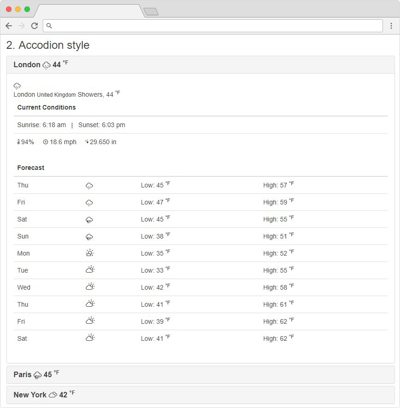The width and height of the screenshot is (400, 408).
Task: Maximize the window with the green button
Action: 27,9
